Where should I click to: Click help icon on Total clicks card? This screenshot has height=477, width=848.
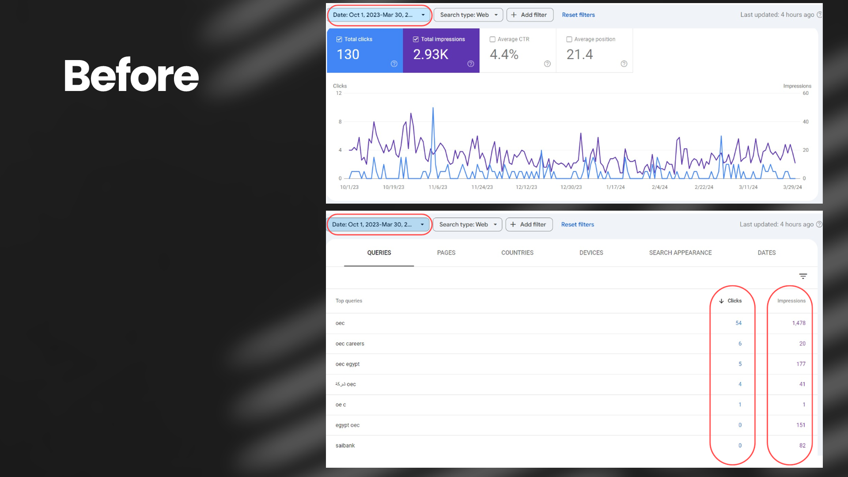[x=394, y=64]
